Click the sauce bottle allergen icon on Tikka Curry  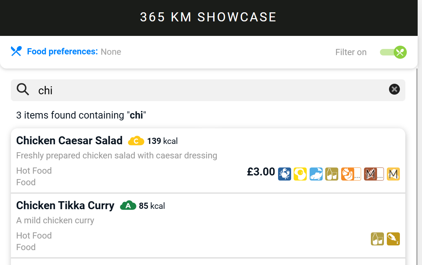pyautogui.click(x=393, y=239)
